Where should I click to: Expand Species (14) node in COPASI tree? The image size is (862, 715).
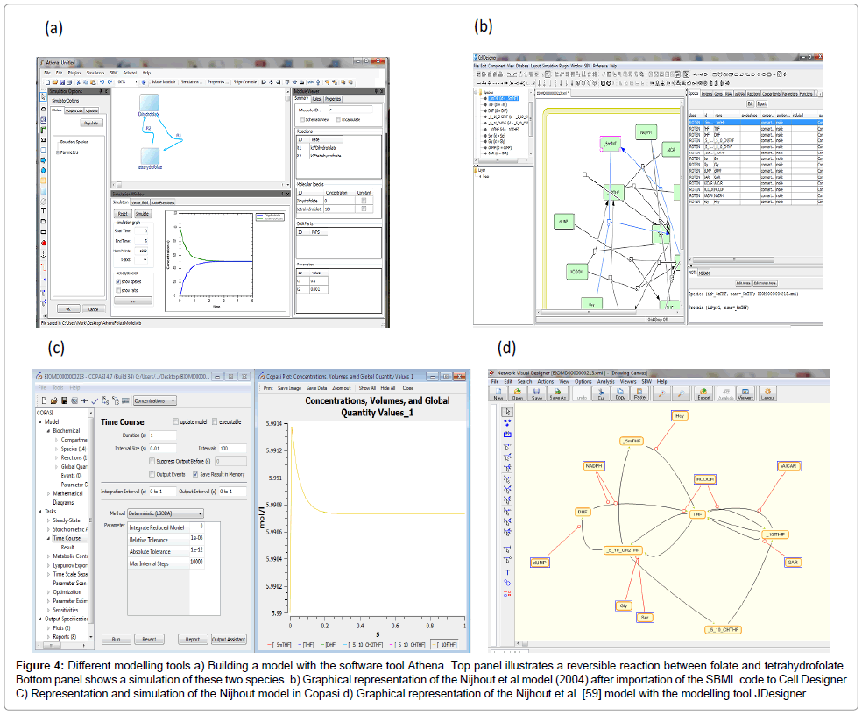point(56,449)
